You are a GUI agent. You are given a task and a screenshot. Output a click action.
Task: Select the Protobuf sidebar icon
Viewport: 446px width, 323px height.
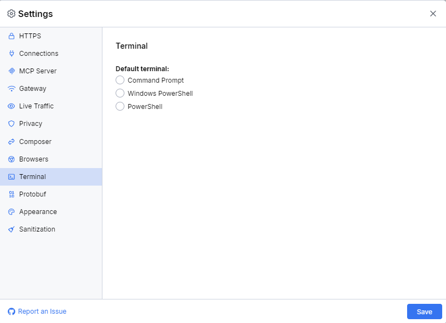coord(11,194)
